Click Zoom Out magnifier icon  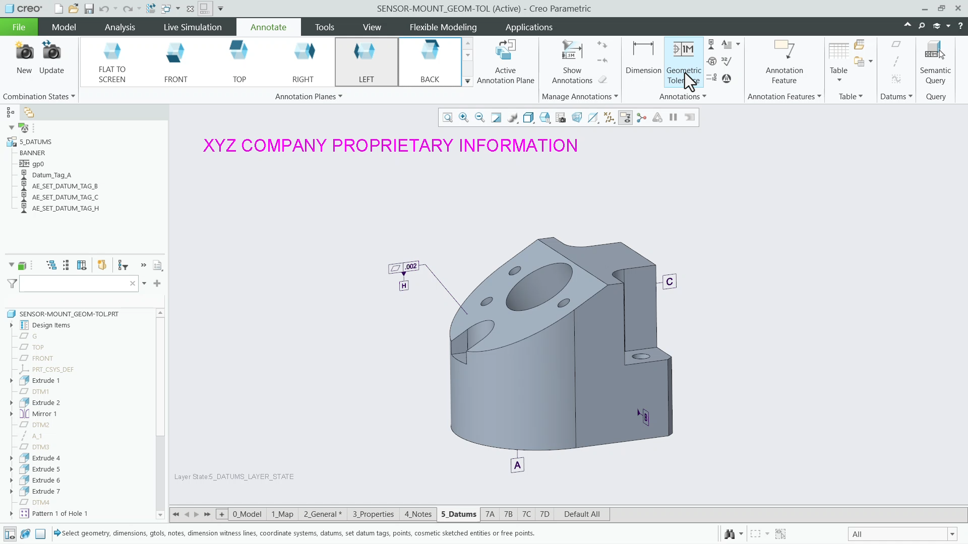pos(479,117)
